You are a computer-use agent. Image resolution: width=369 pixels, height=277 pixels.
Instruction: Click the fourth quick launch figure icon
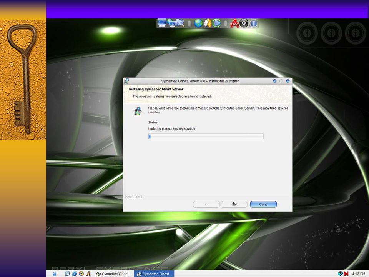(88, 274)
